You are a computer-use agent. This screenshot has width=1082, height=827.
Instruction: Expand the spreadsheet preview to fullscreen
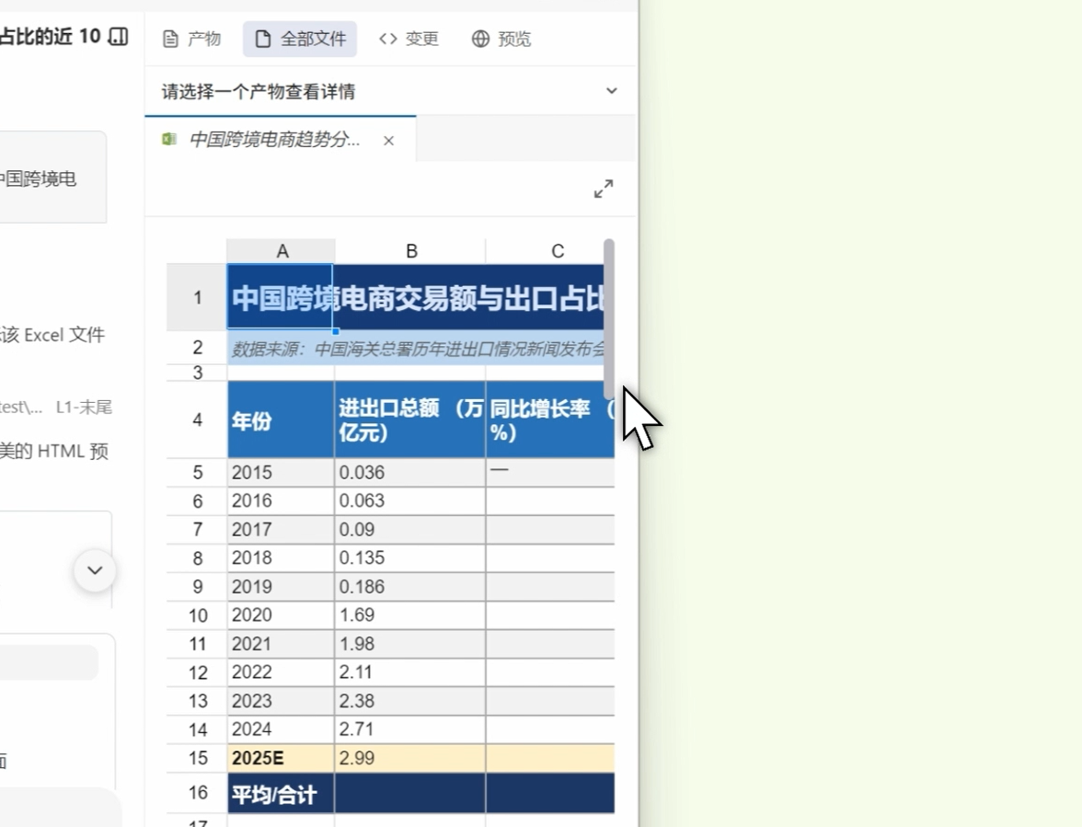(x=603, y=190)
